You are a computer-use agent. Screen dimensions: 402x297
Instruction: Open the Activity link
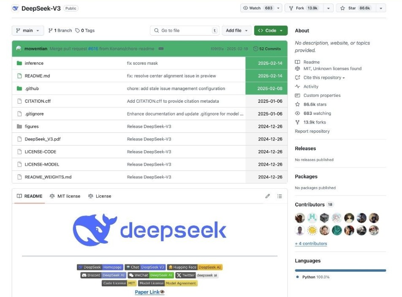pos(307,87)
